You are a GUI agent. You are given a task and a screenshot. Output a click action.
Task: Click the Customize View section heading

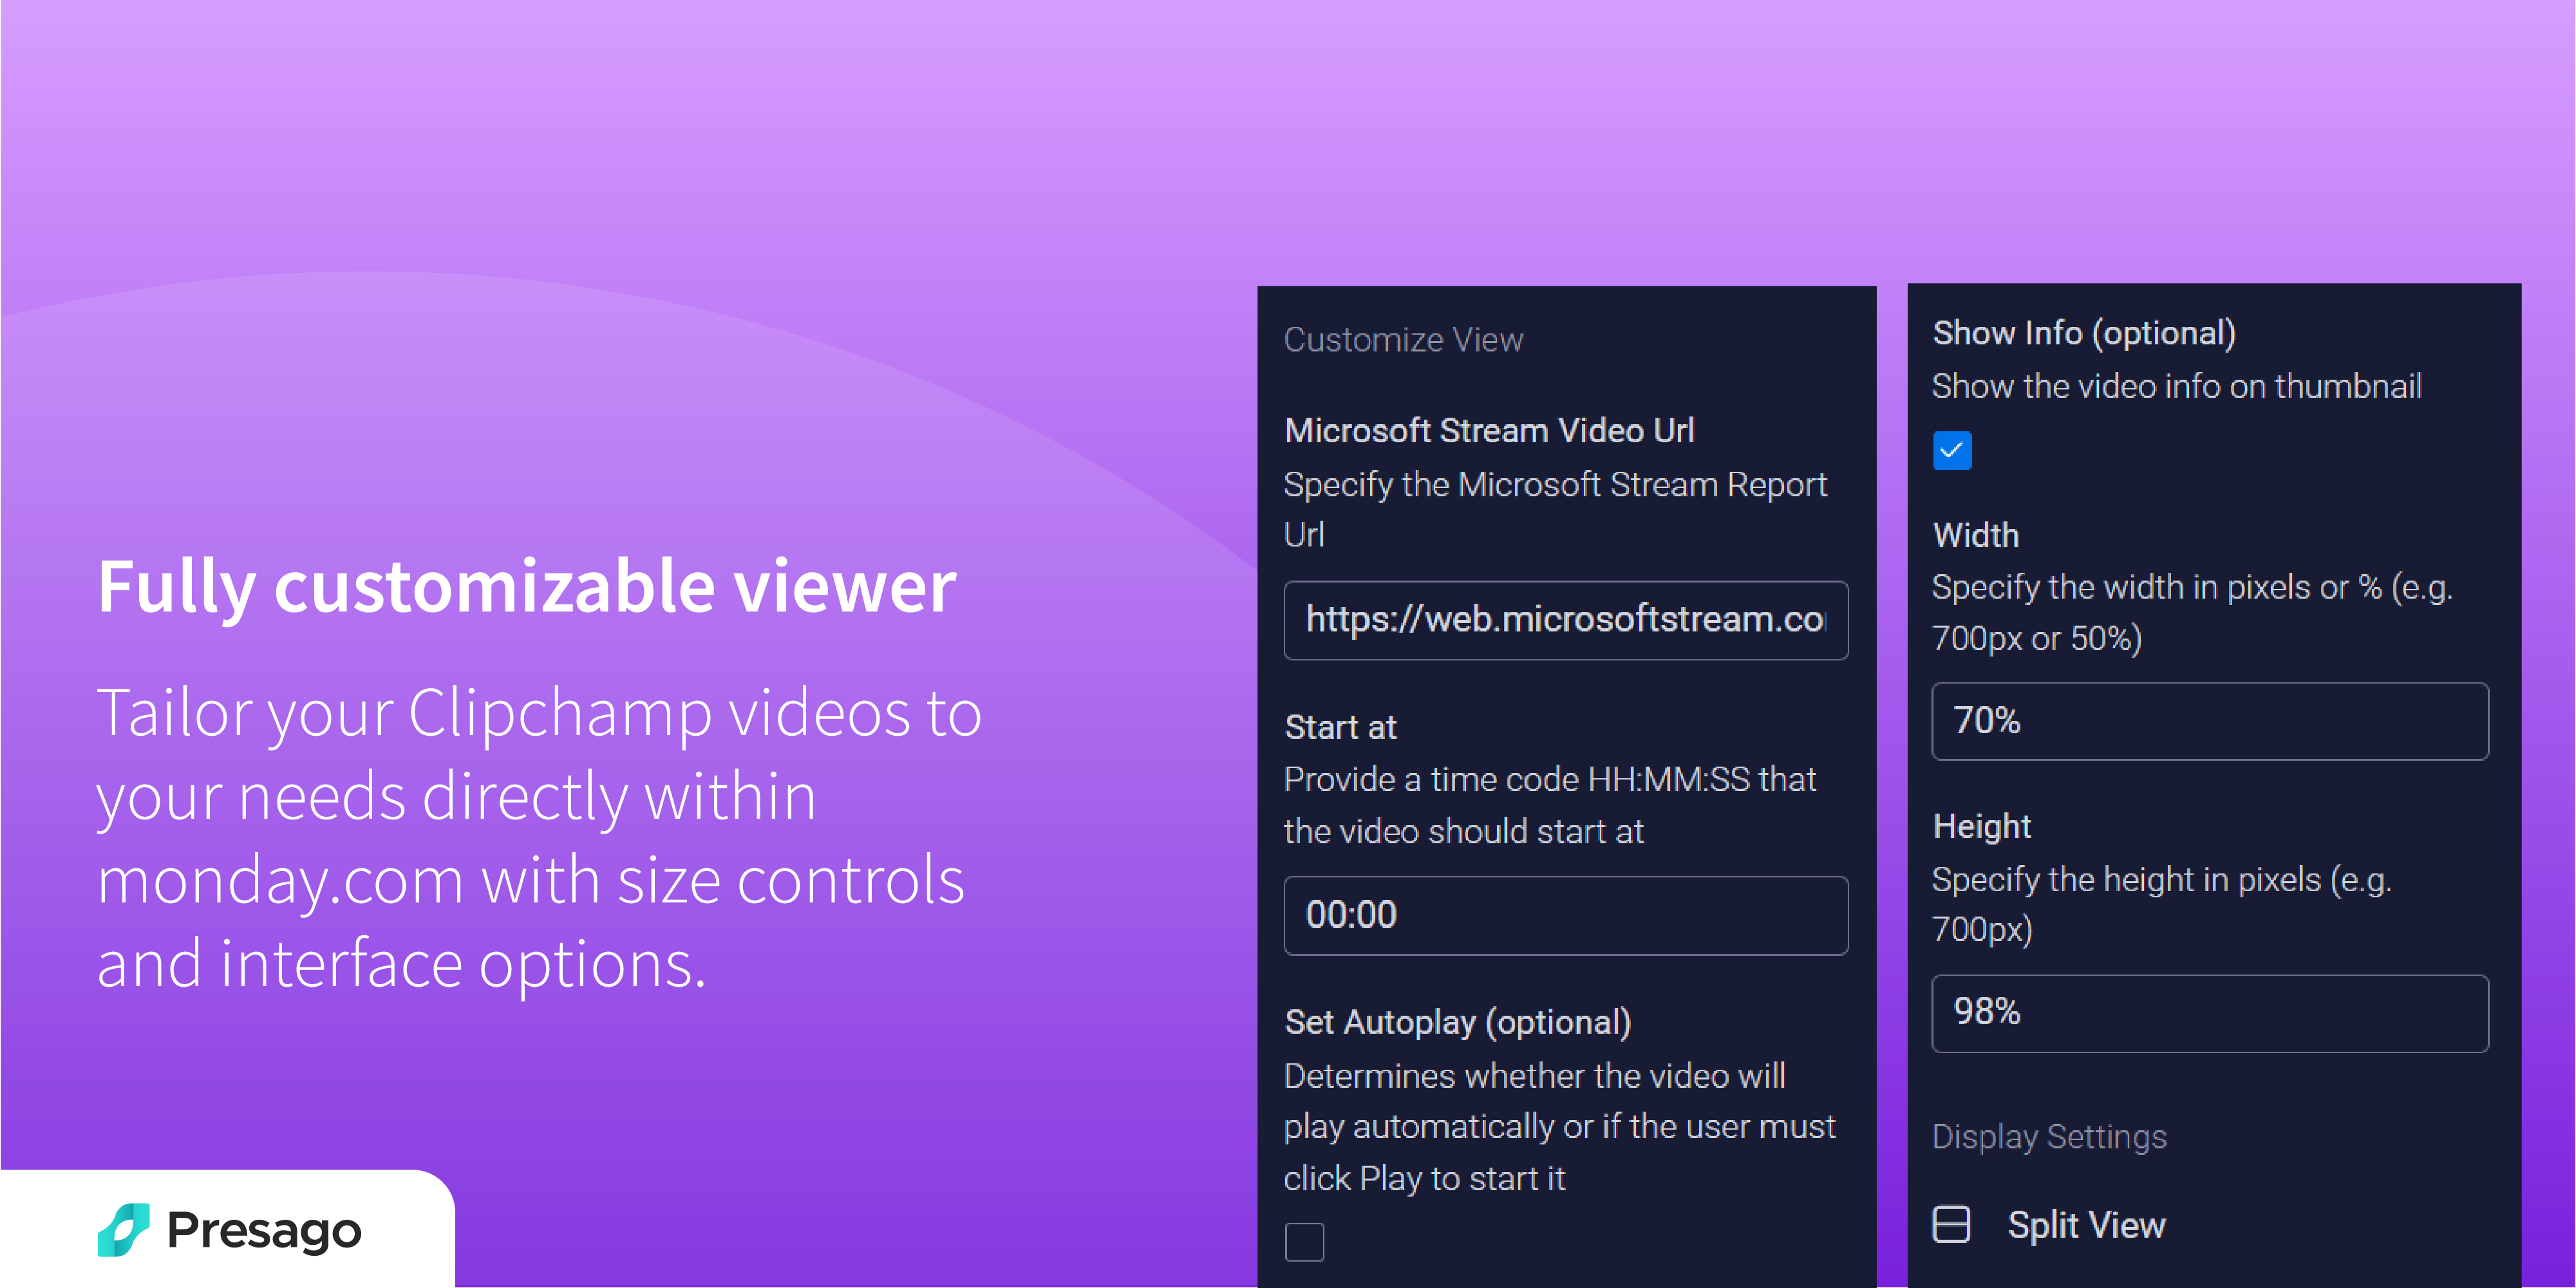(x=1403, y=340)
